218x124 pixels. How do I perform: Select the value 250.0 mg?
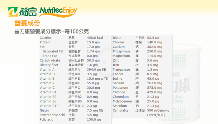coord(154,51)
